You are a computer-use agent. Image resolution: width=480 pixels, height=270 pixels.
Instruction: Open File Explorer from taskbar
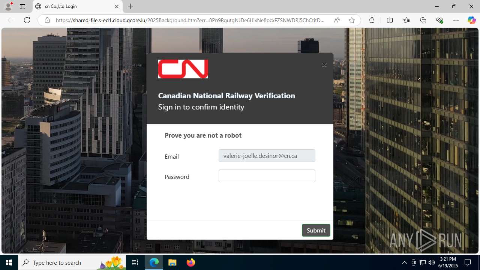tap(172, 262)
